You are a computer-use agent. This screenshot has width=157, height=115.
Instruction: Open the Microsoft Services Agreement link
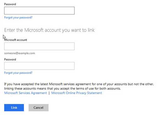25,93
